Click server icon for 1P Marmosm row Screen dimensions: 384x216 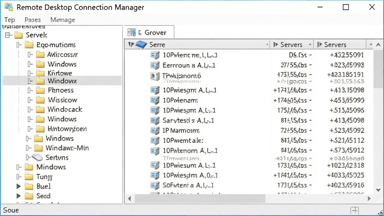pyautogui.click(x=155, y=130)
